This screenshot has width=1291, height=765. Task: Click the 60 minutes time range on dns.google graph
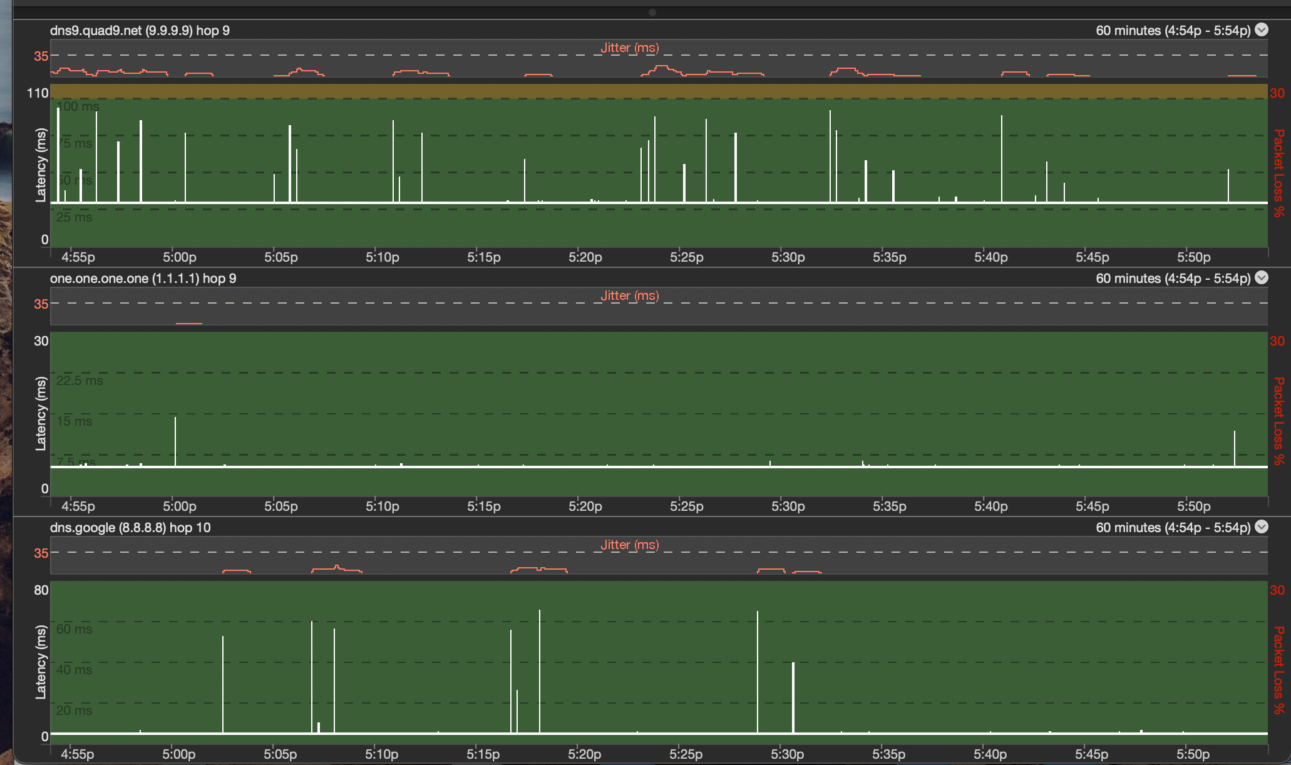tap(1173, 527)
